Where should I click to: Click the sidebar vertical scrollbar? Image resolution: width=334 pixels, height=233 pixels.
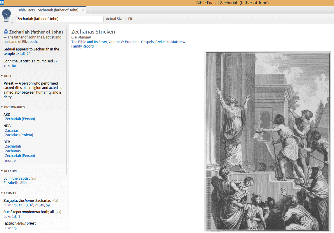67,102
